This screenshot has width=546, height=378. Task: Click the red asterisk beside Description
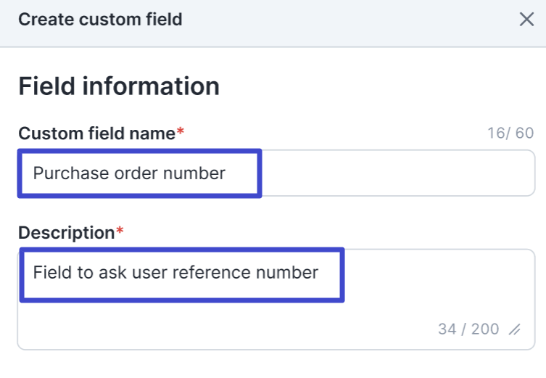[x=120, y=232]
